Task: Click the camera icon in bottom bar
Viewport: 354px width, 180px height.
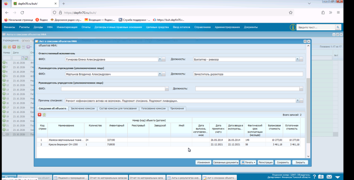Action: tap(321, 177)
